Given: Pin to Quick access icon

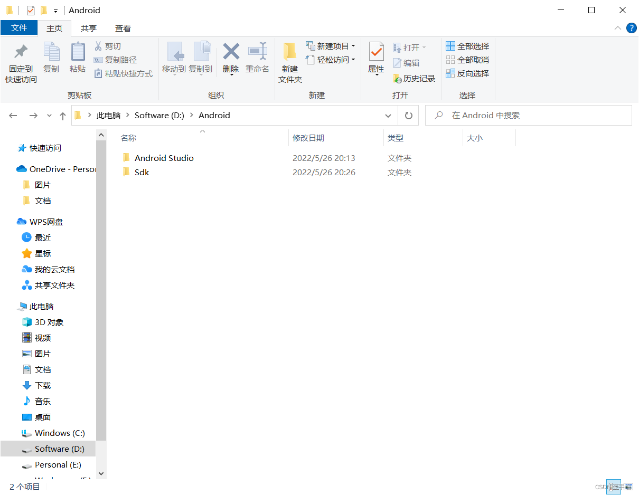Looking at the screenshot, I should click(x=21, y=52).
